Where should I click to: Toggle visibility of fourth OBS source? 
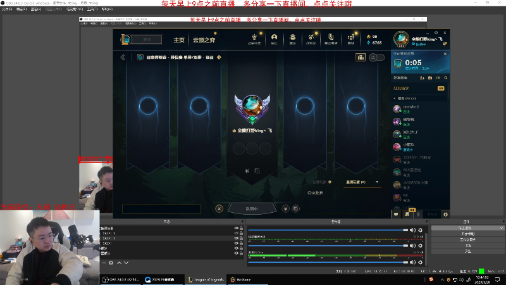click(236, 243)
